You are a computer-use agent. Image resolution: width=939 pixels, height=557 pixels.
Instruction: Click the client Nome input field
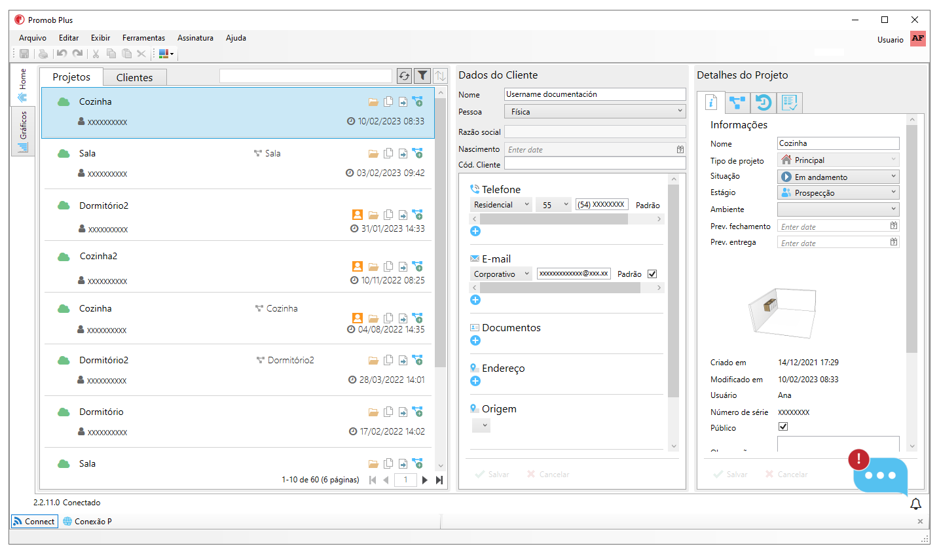tap(595, 94)
